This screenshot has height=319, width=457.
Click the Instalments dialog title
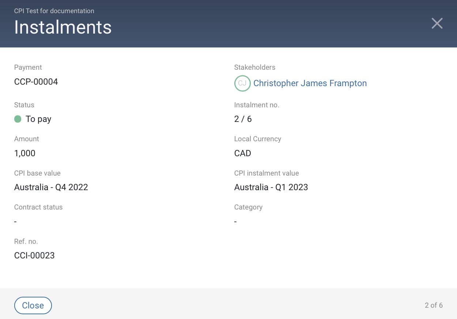coord(63,27)
